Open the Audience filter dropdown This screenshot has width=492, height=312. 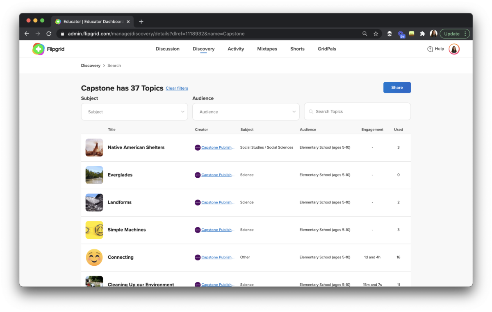coord(246,111)
